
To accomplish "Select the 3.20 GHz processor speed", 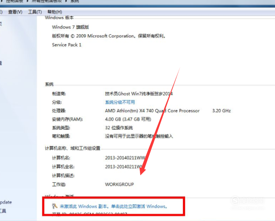I will click(x=221, y=111).
